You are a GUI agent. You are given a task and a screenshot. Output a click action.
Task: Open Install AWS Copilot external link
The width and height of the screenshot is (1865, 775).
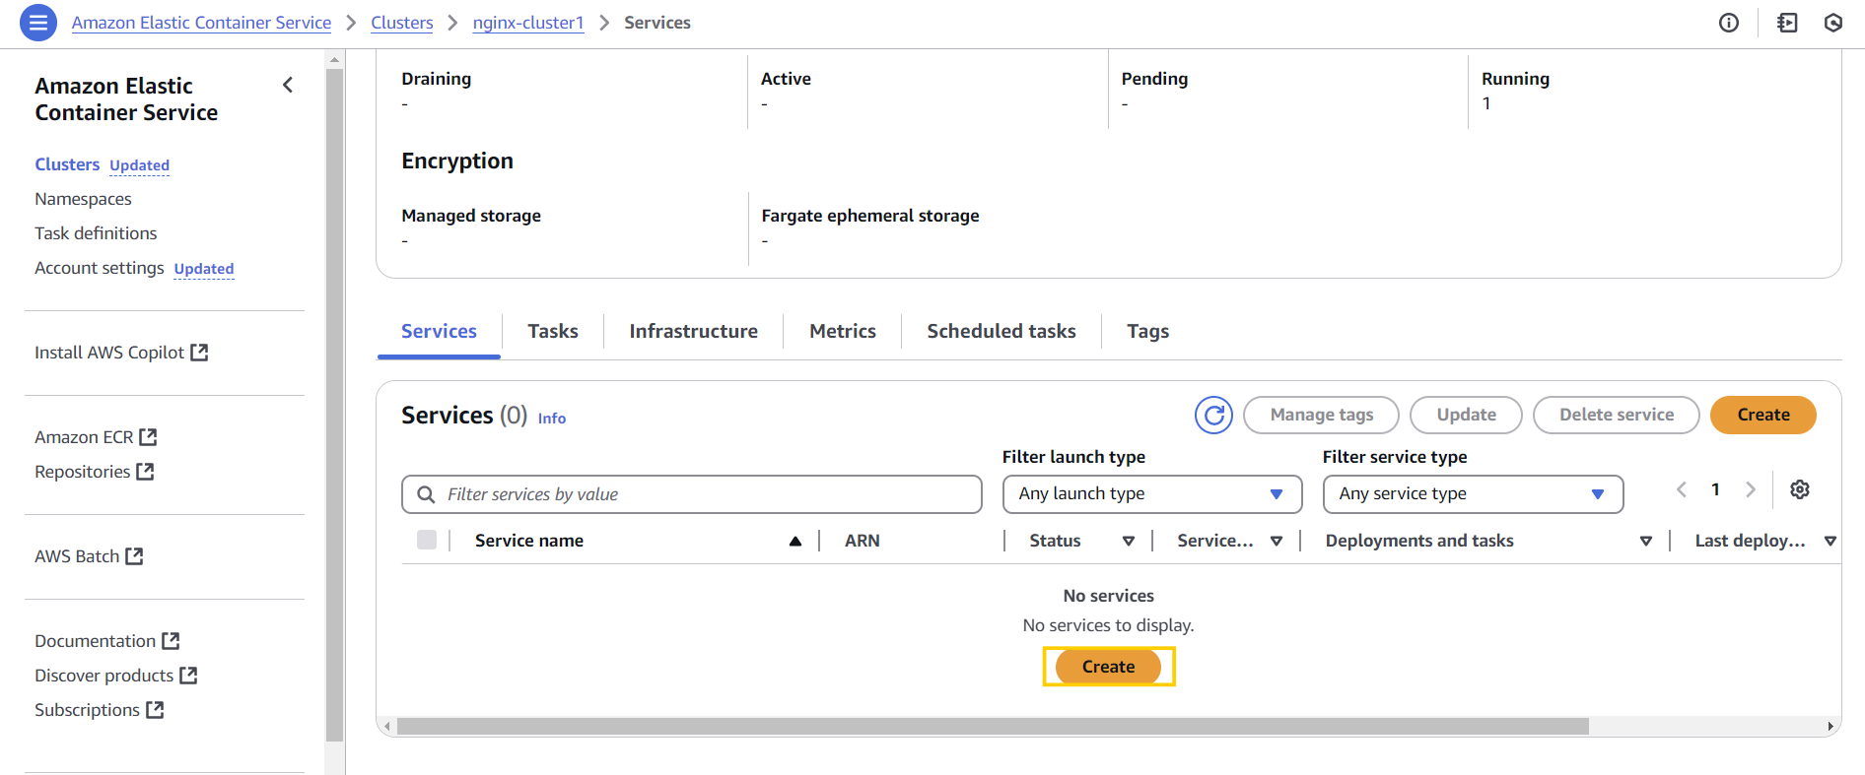coord(120,353)
